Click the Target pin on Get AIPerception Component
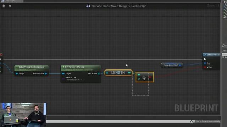This screenshot has height=127, width=227. [x=17, y=74]
